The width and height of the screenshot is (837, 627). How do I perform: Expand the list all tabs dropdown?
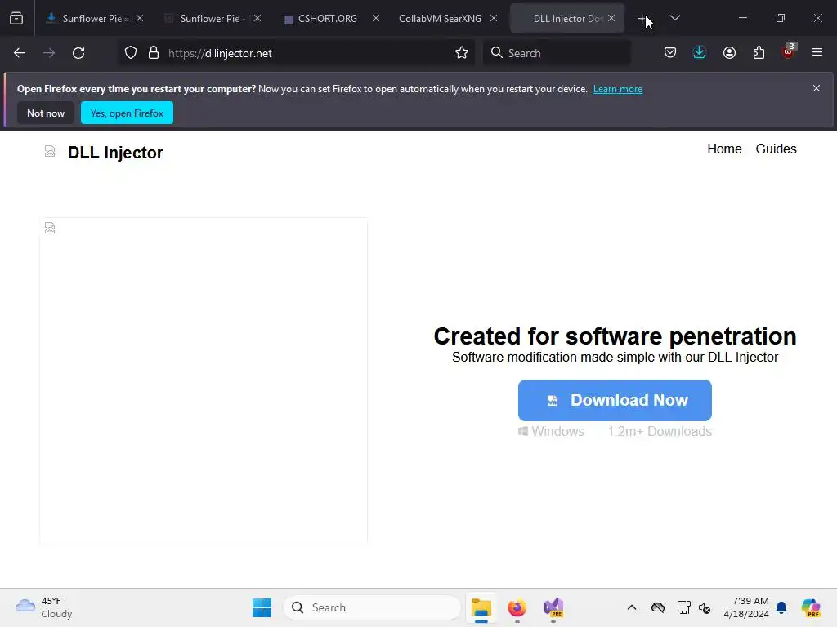click(674, 18)
